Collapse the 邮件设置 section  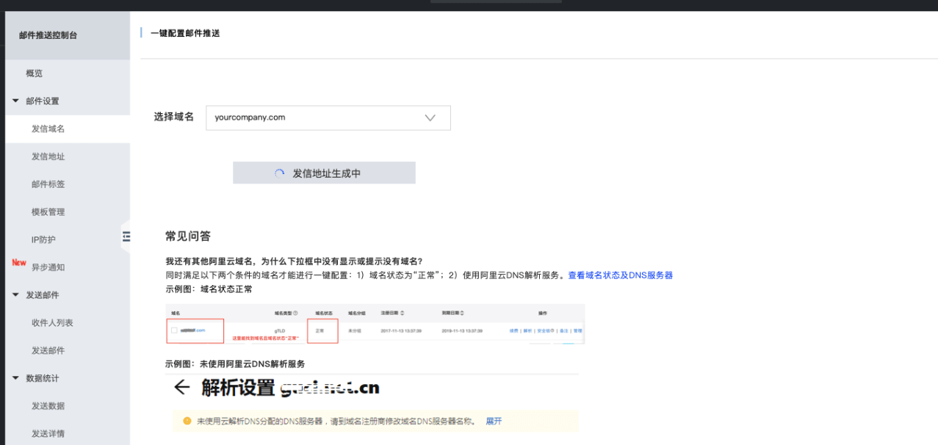pos(15,101)
